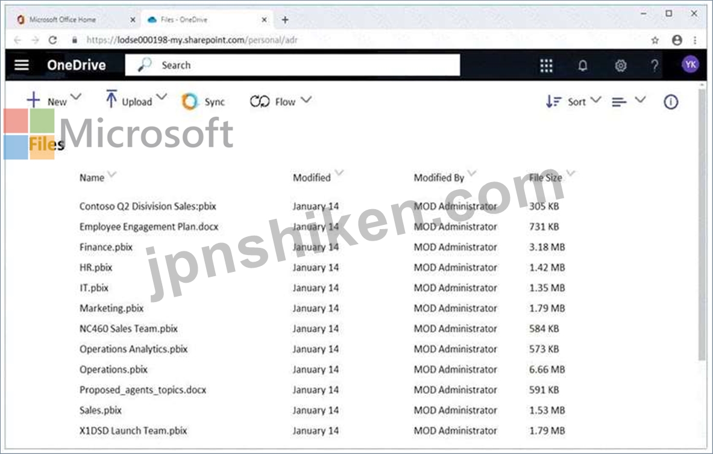Open Contoso Q2 Disivision Sales file
This screenshot has height=454, width=713.
[x=148, y=206]
